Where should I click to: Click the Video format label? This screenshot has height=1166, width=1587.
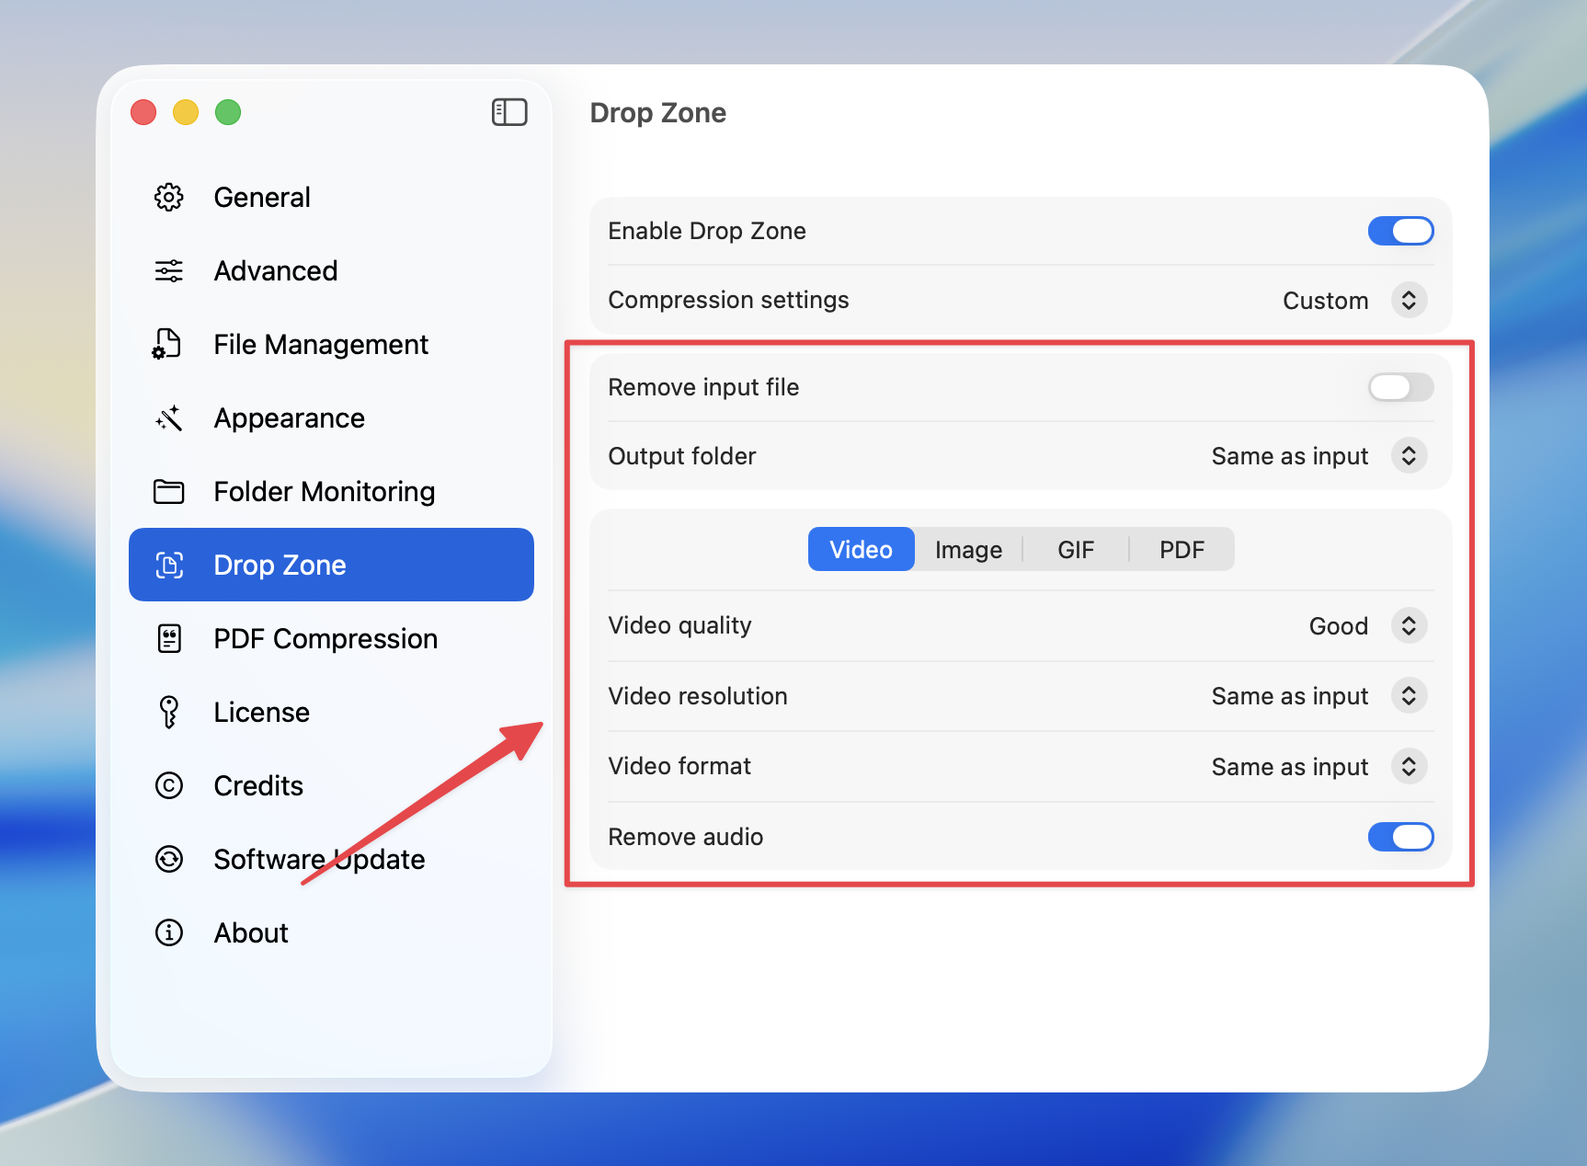coord(679,766)
